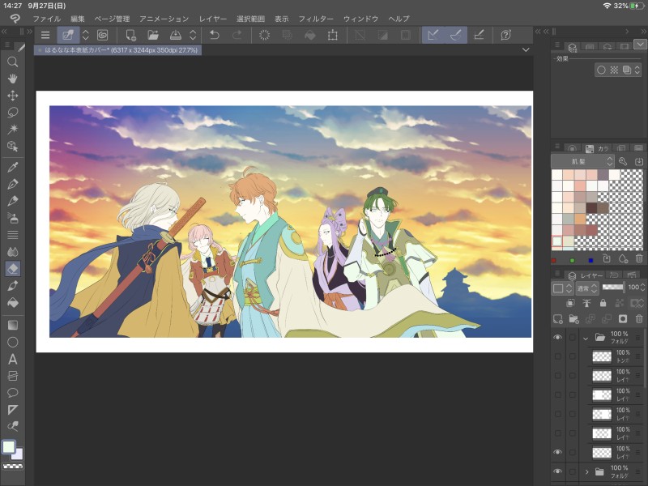Open the ファイル menu
This screenshot has height=486, width=648.
[x=47, y=19]
